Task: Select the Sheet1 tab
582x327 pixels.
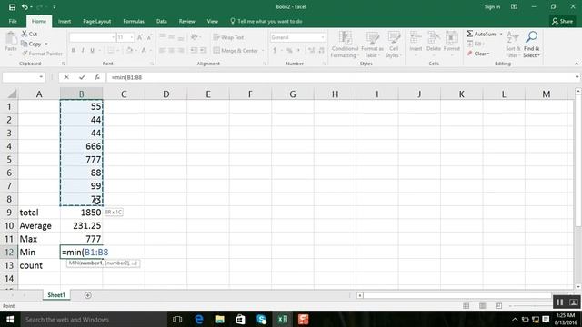Action: point(56,295)
